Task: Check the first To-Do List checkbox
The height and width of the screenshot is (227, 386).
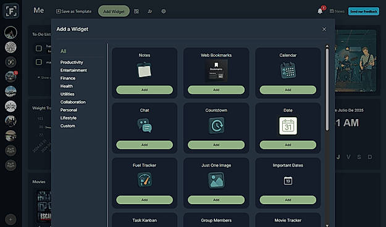Action: click(39, 48)
